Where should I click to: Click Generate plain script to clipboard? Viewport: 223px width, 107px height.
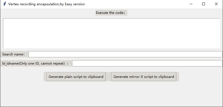tap(76, 77)
